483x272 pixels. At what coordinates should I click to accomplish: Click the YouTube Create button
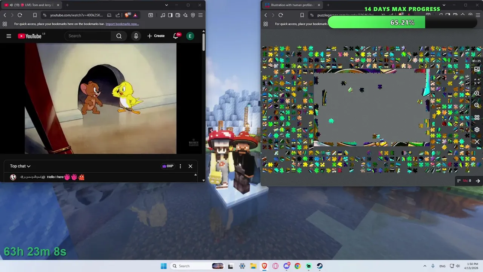coord(156,36)
